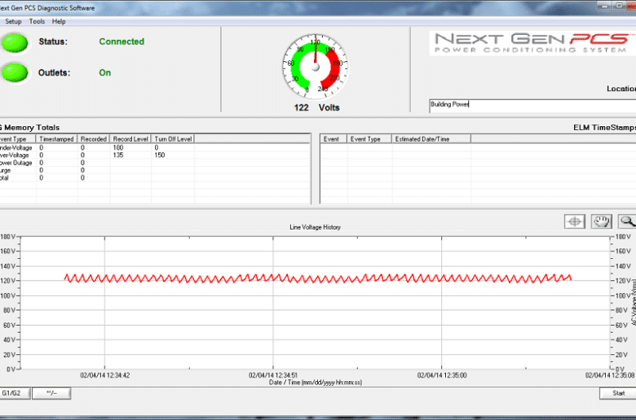Click the Turn Off Level value 150
The image size is (636, 420).
[160, 155]
